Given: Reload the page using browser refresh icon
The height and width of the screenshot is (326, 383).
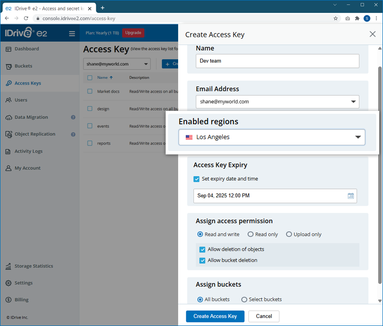Looking at the screenshot, I should [27, 19].
